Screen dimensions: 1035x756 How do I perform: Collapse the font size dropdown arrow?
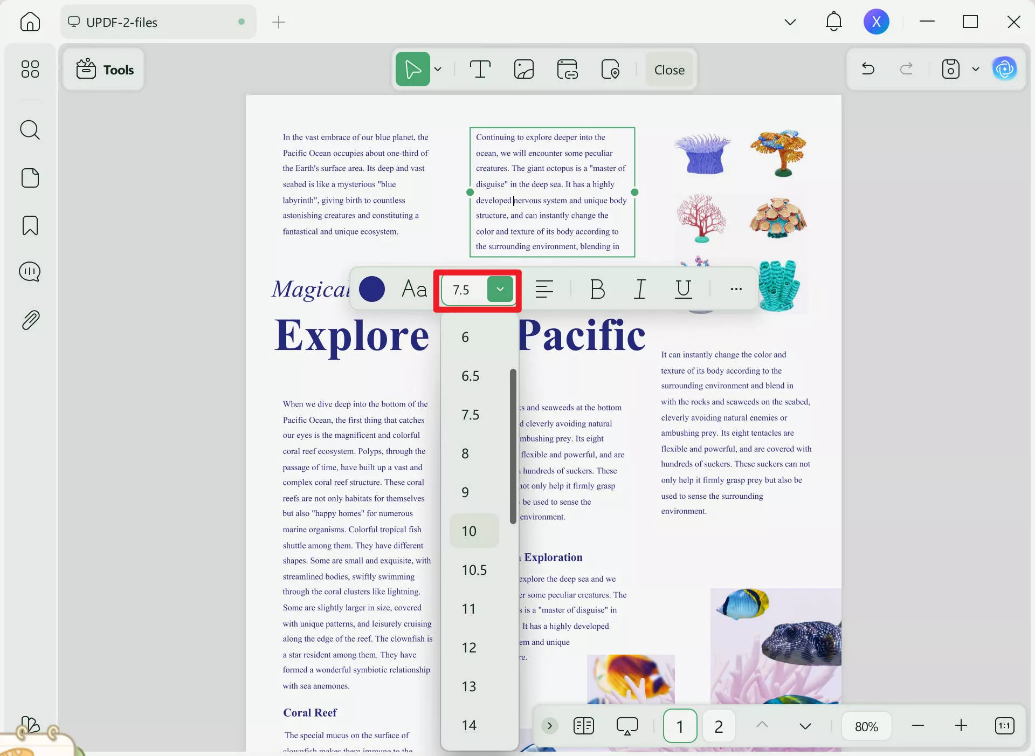coord(500,290)
